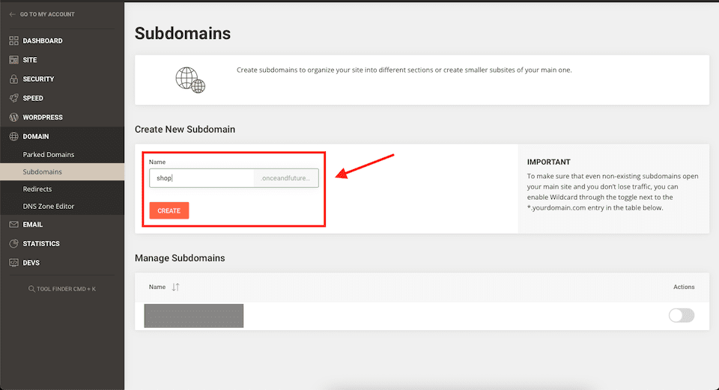
Task: Click the subdomain Name input field
Action: [x=202, y=178]
